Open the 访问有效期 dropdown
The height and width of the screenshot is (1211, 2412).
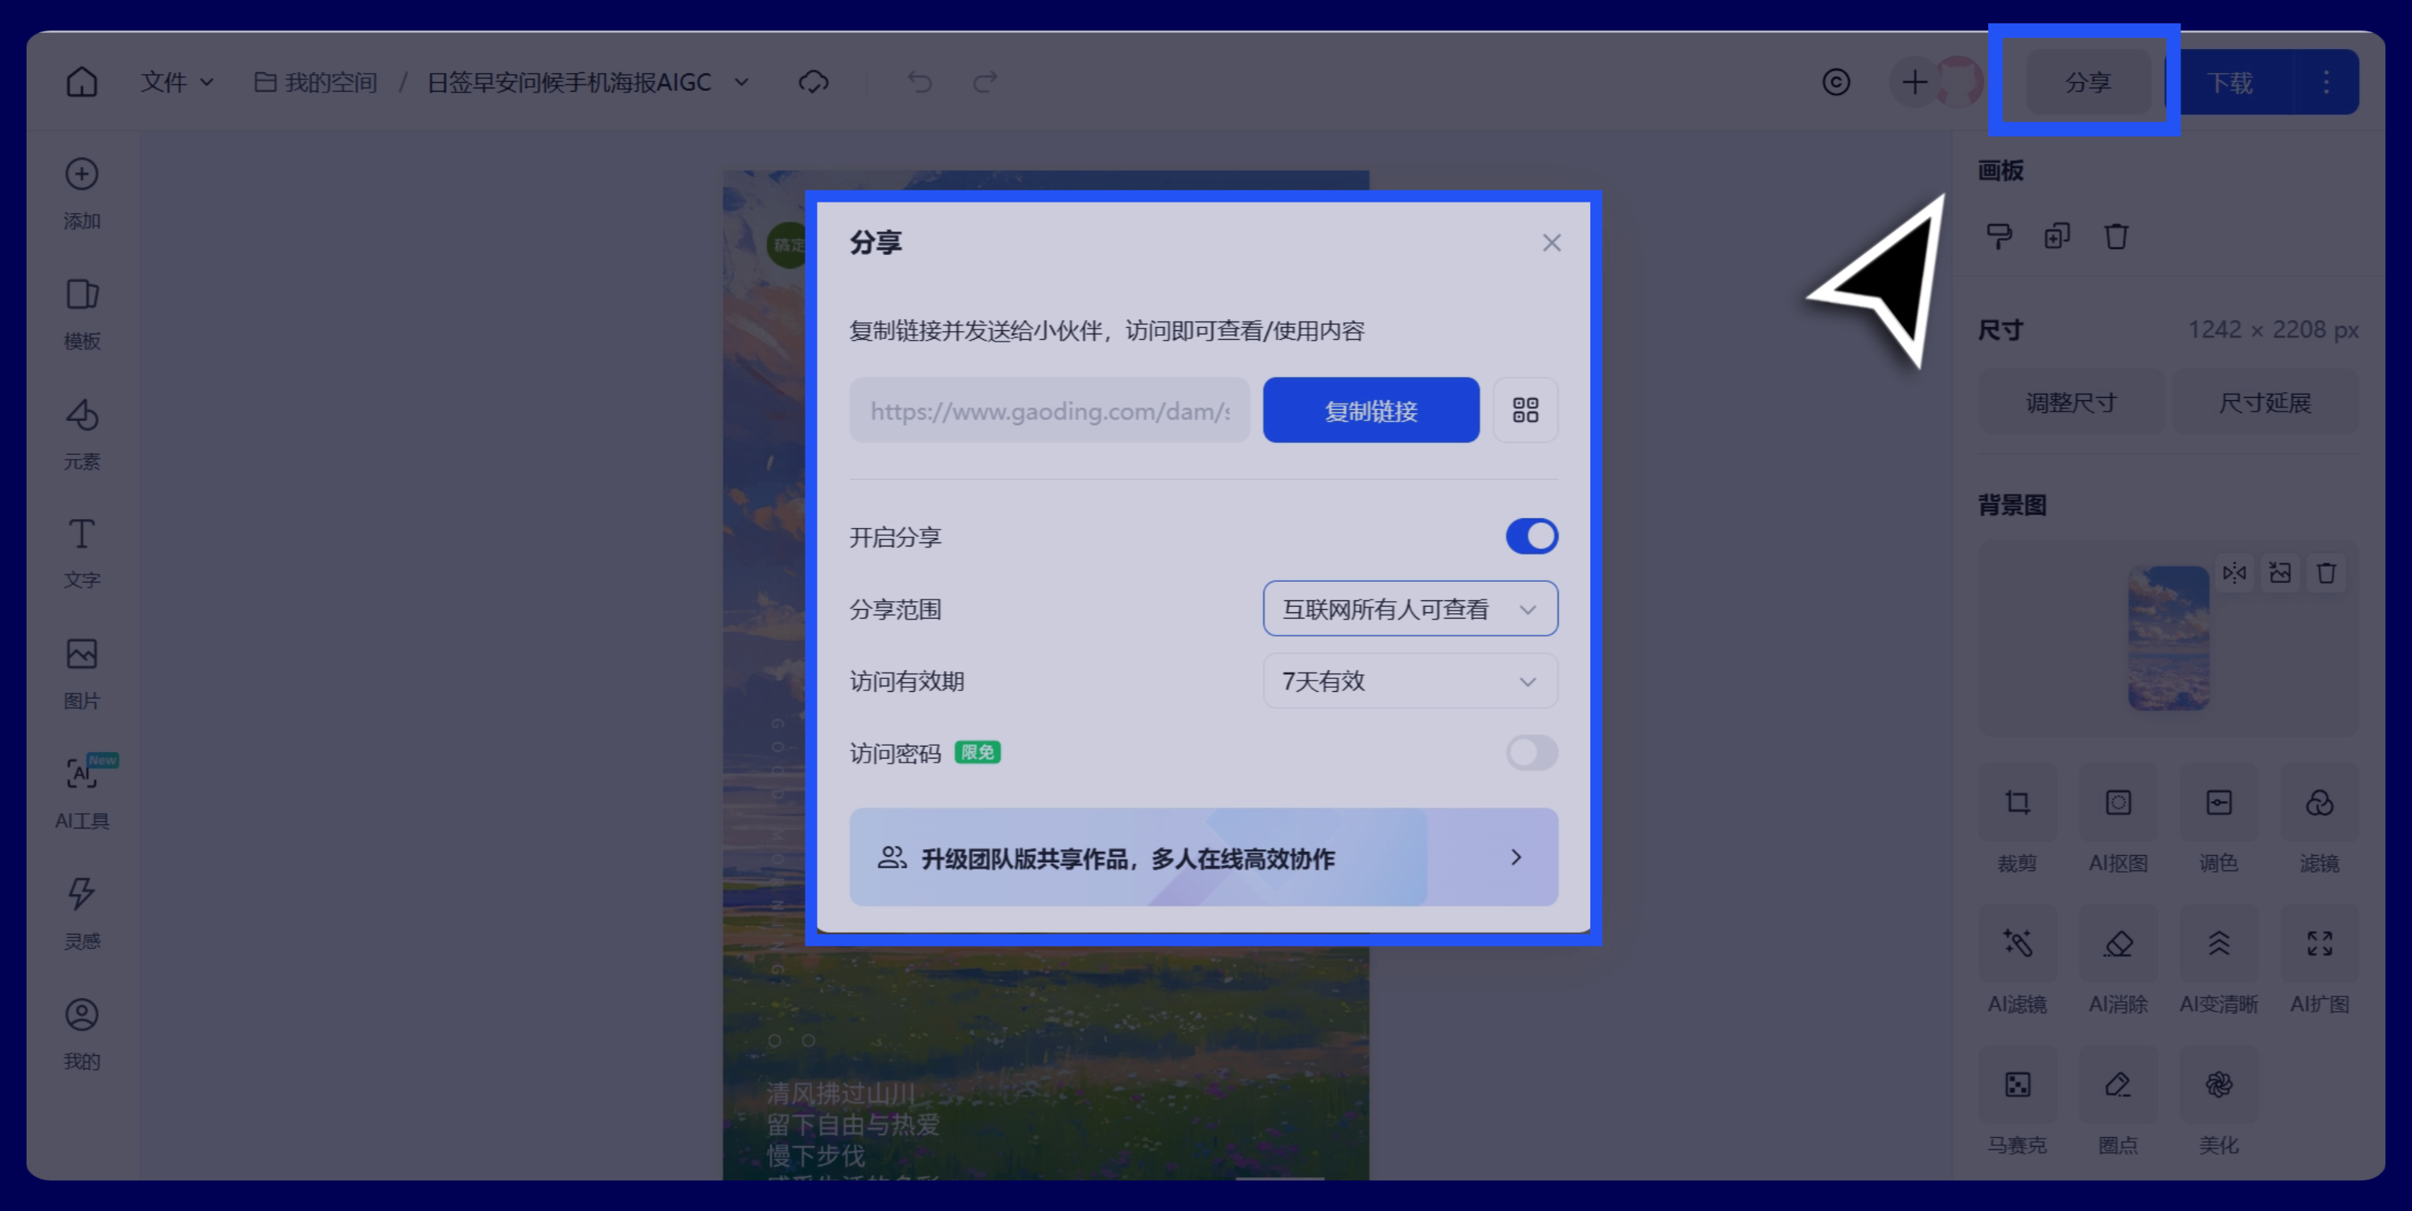[1410, 681]
